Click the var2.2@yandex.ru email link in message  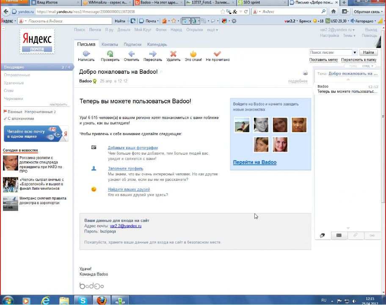126,226
